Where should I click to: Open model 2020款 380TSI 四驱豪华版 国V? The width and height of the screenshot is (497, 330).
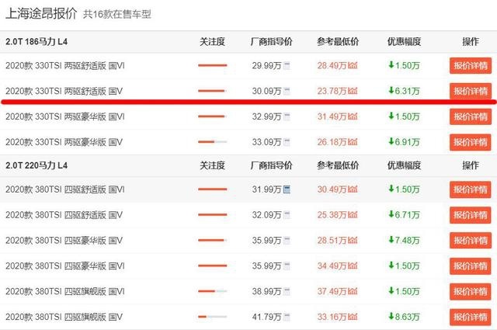click(x=64, y=240)
